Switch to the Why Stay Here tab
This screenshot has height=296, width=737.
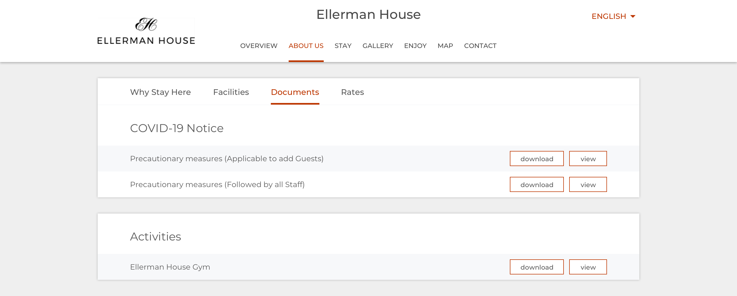coord(160,92)
